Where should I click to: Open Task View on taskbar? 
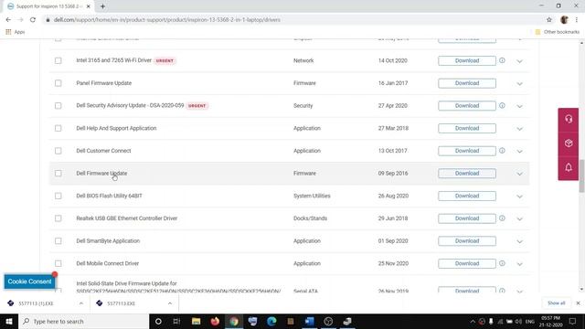click(x=176, y=321)
